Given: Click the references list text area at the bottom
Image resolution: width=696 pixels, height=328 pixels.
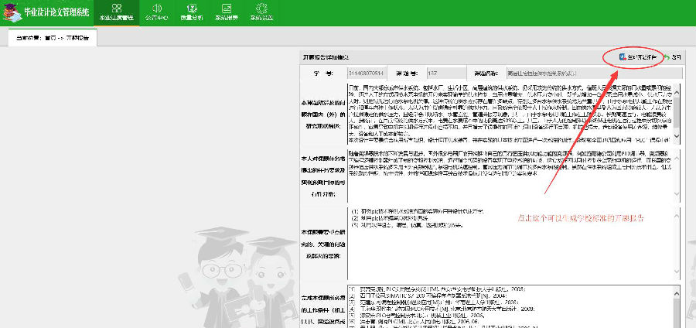Looking at the screenshot, I should point(510,306).
